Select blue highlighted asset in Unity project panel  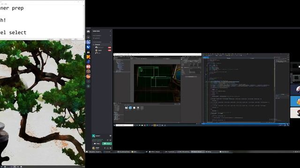click(x=130, y=108)
